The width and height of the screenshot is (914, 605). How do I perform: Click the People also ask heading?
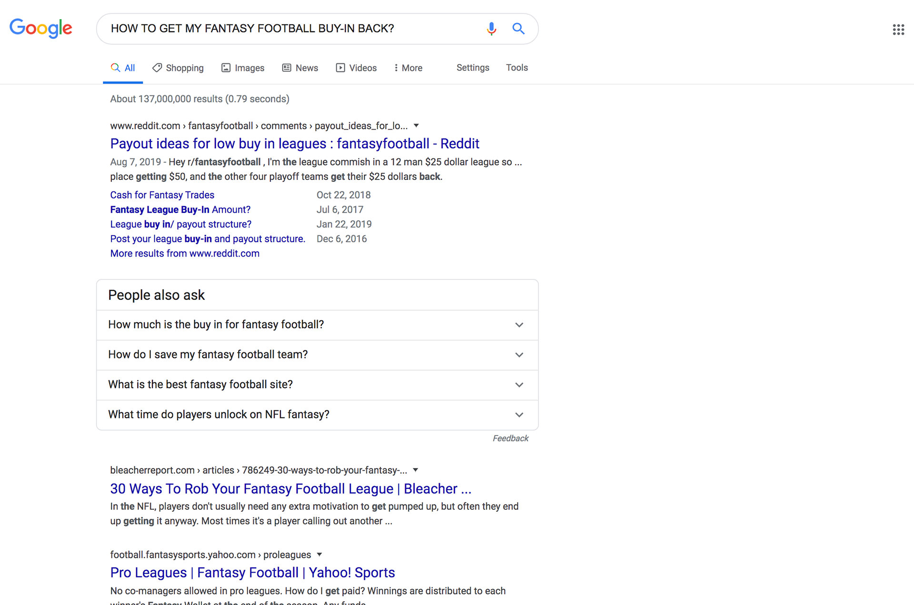157,295
